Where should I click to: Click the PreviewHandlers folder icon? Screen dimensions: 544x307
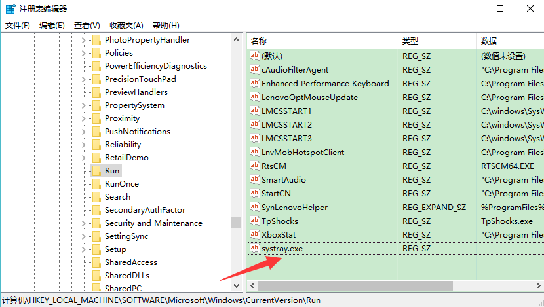tap(97, 92)
